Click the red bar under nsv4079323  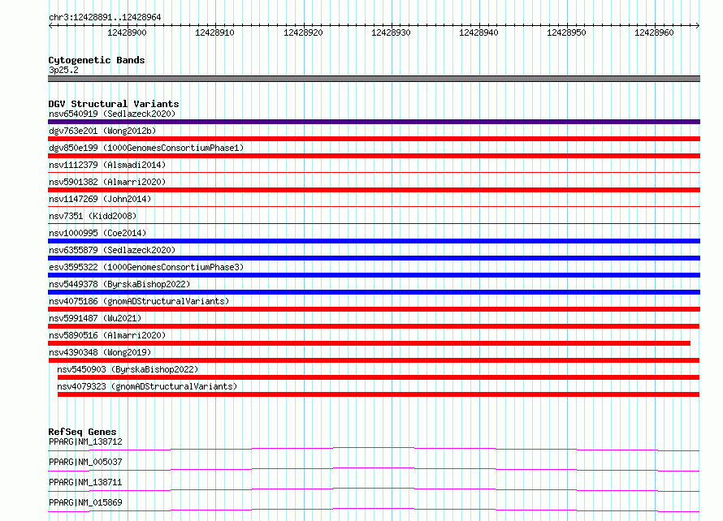(x=378, y=394)
